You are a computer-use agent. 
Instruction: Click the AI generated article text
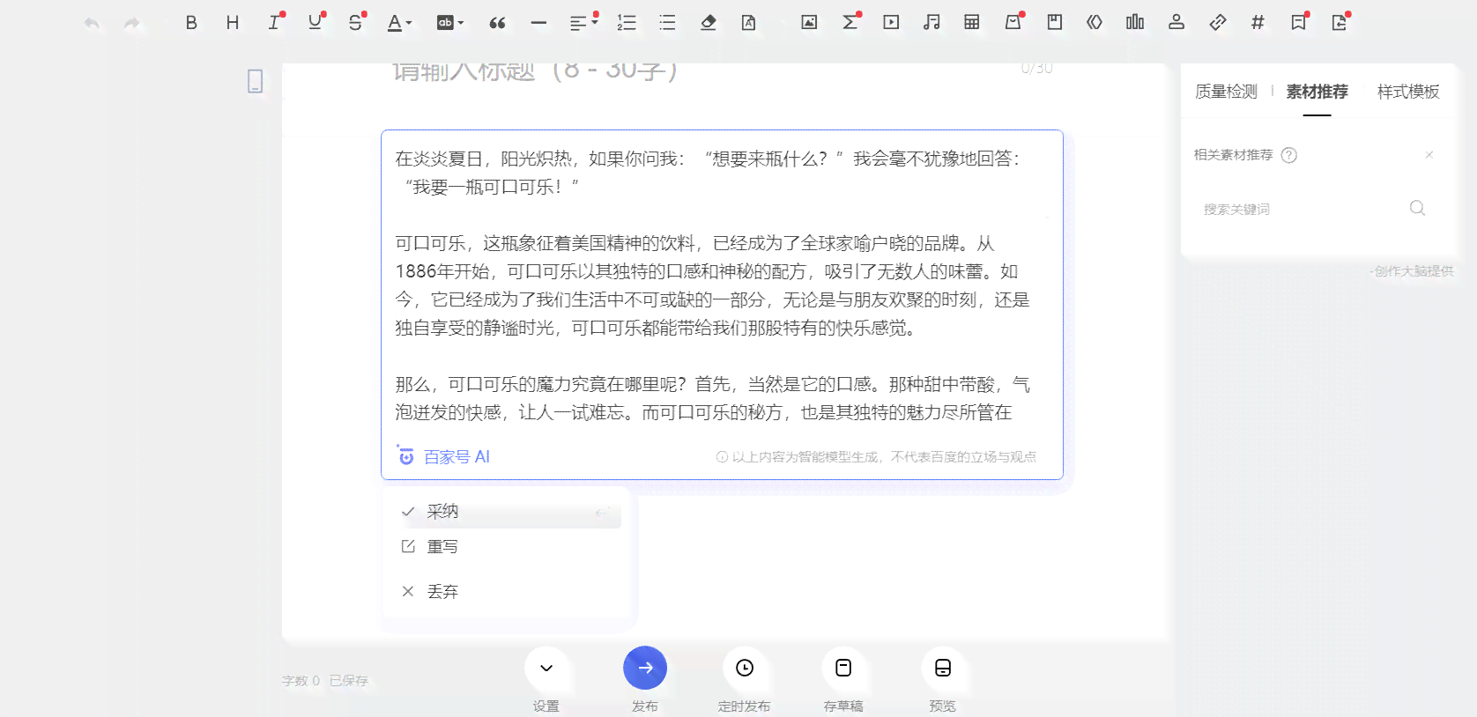pyautogui.click(x=714, y=285)
